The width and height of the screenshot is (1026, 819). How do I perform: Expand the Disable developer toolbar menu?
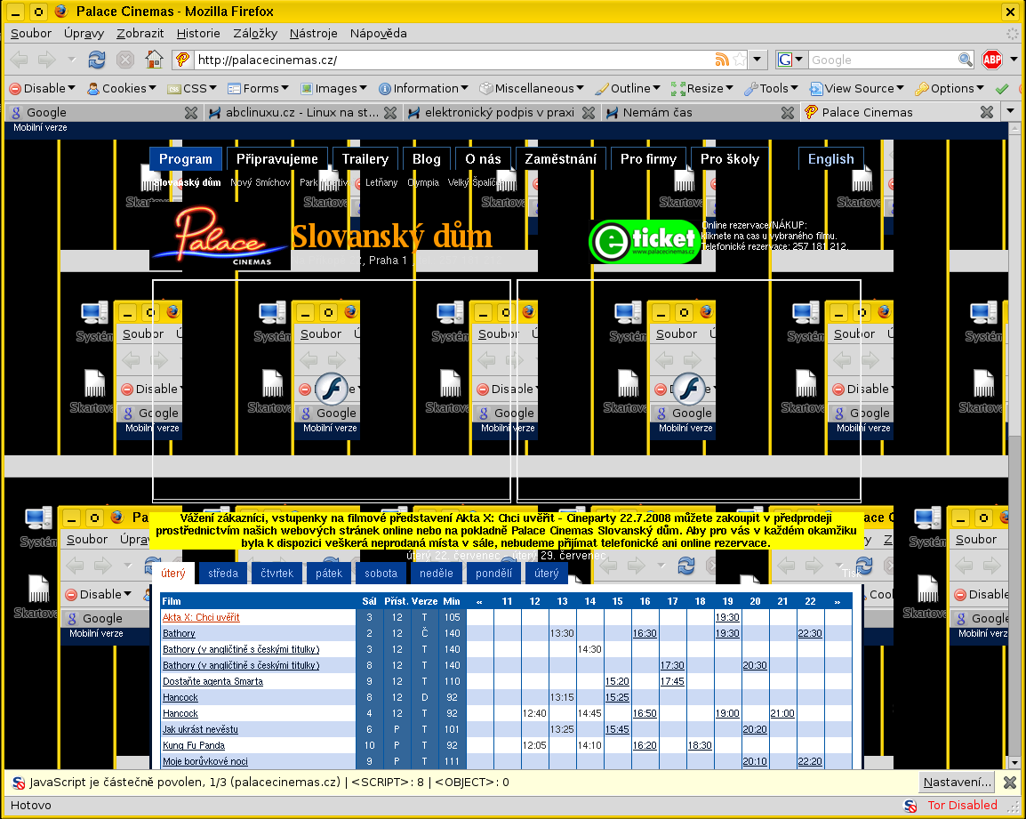point(42,88)
